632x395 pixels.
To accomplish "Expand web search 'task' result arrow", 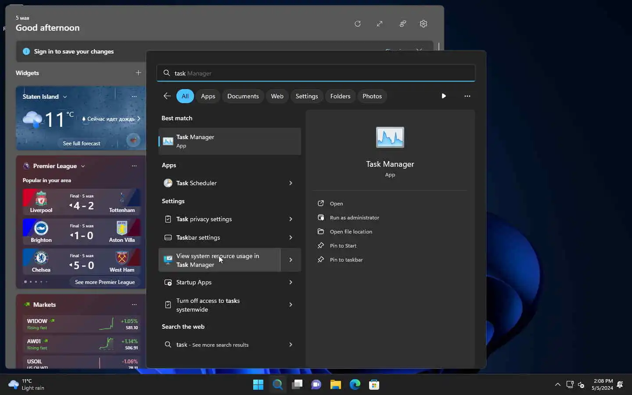I will pyautogui.click(x=291, y=345).
